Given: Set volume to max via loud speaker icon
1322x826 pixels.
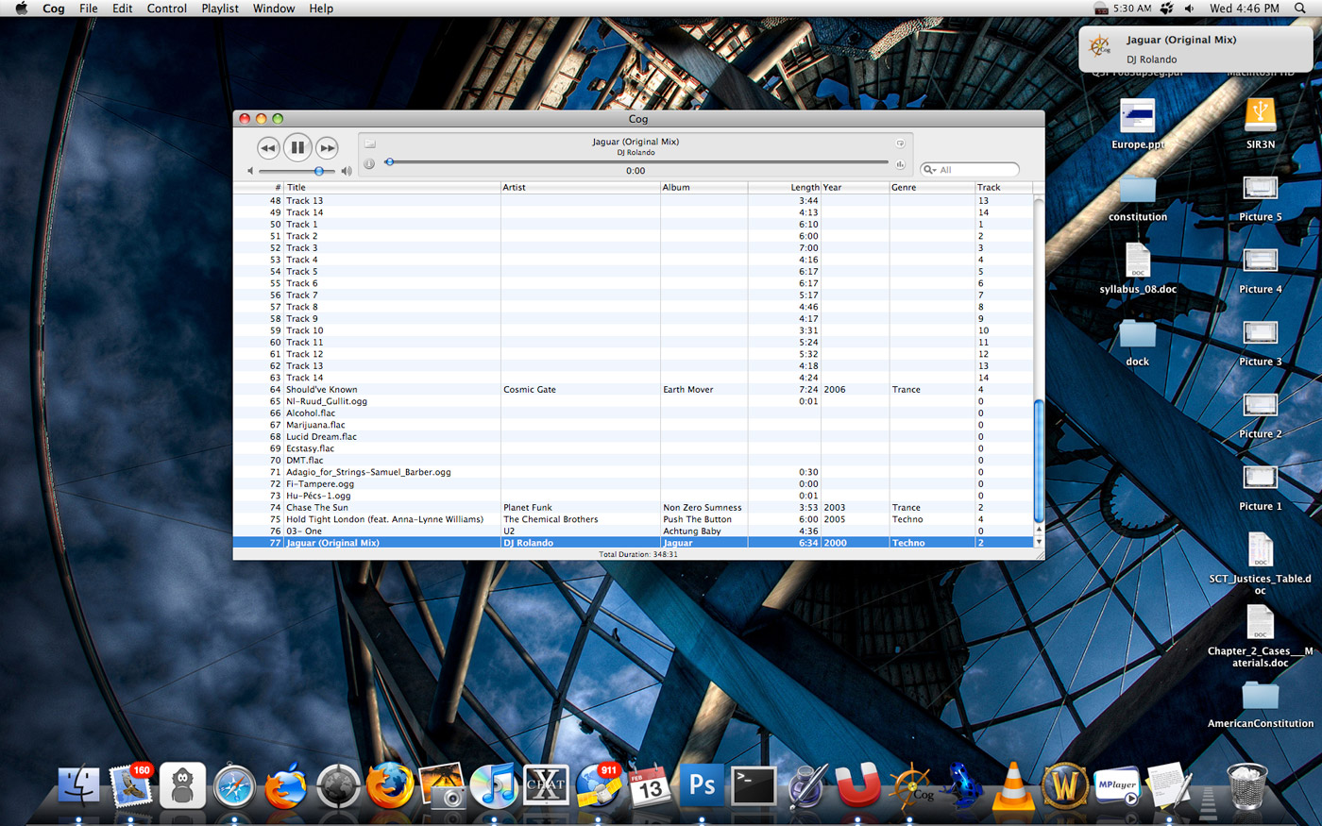Looking at the screenshot, I should 347,171.
